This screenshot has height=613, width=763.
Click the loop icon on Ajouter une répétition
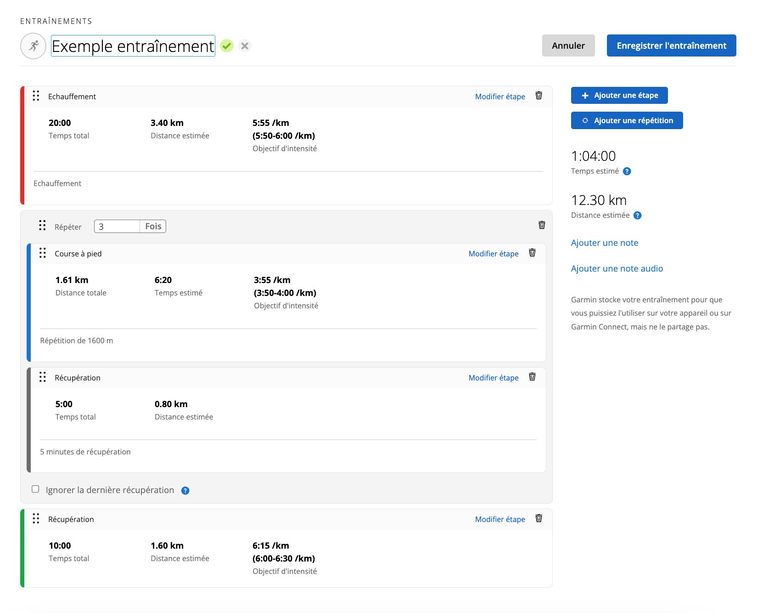585,120
